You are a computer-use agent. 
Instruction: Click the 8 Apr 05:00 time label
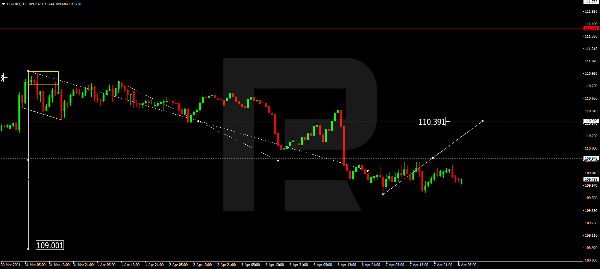click(x=467, y=265)
